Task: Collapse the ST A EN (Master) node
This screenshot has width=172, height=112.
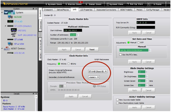Action: point(5,26)
